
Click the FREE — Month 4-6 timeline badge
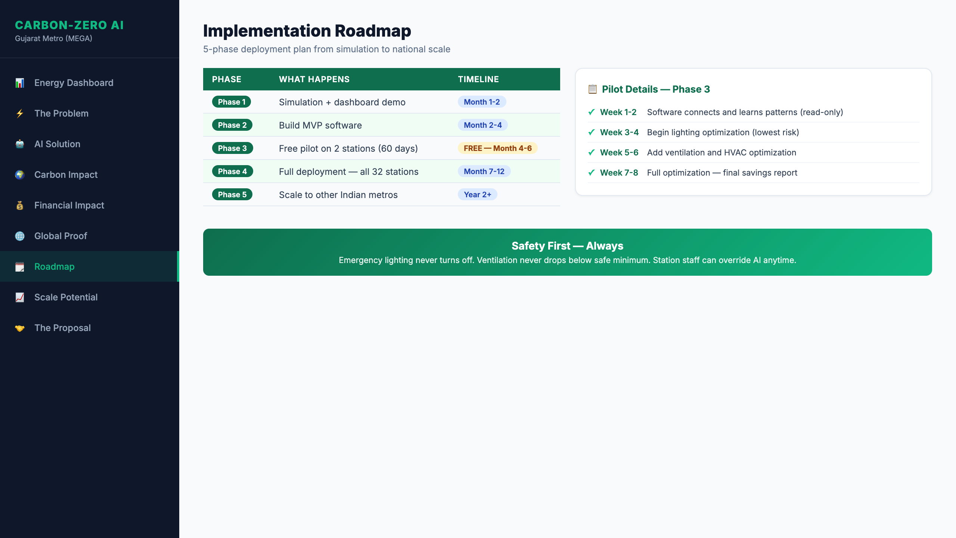pos(497,148)
